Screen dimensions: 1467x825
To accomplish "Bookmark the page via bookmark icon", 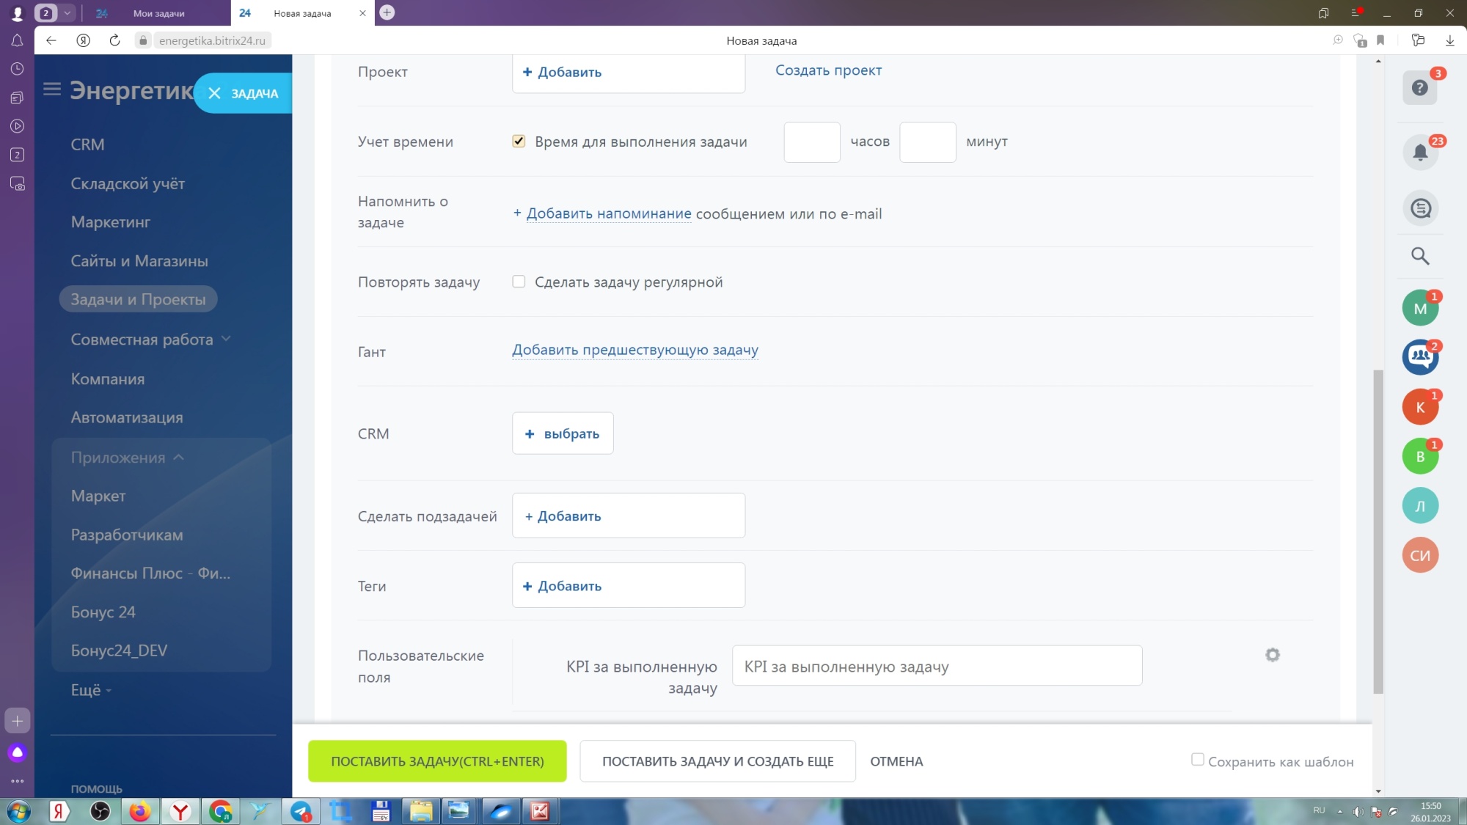I will click(1380, 40).
